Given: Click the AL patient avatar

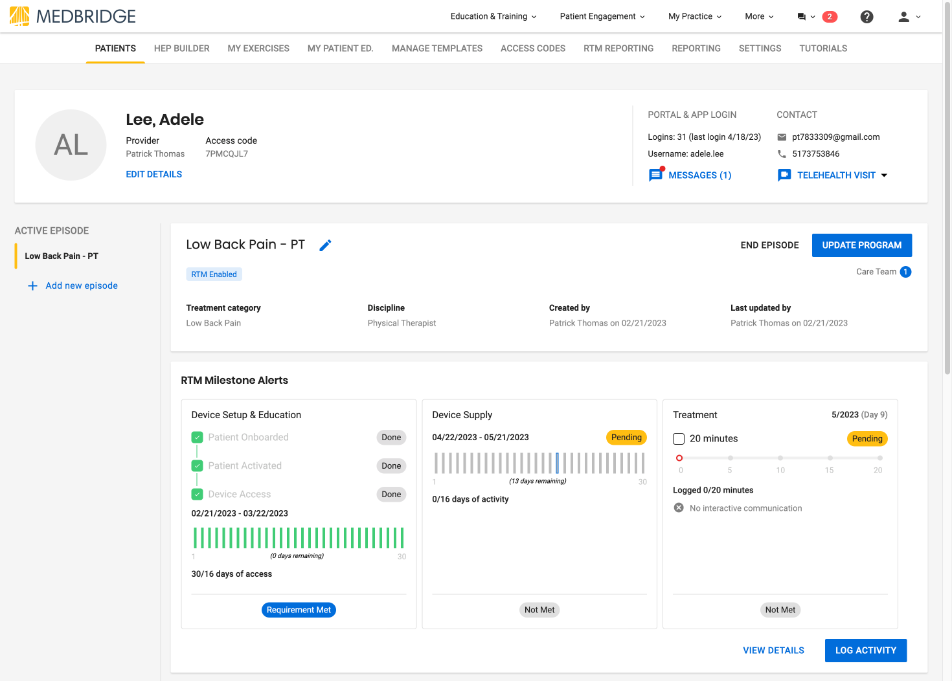Looking at the screenshot, I should tap(71, 145).
